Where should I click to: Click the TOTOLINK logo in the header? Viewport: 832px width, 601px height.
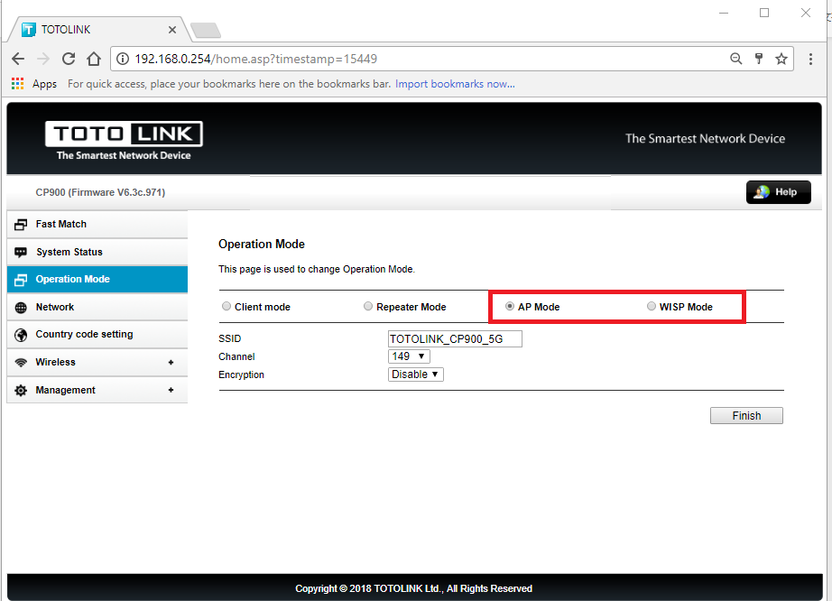124,134
